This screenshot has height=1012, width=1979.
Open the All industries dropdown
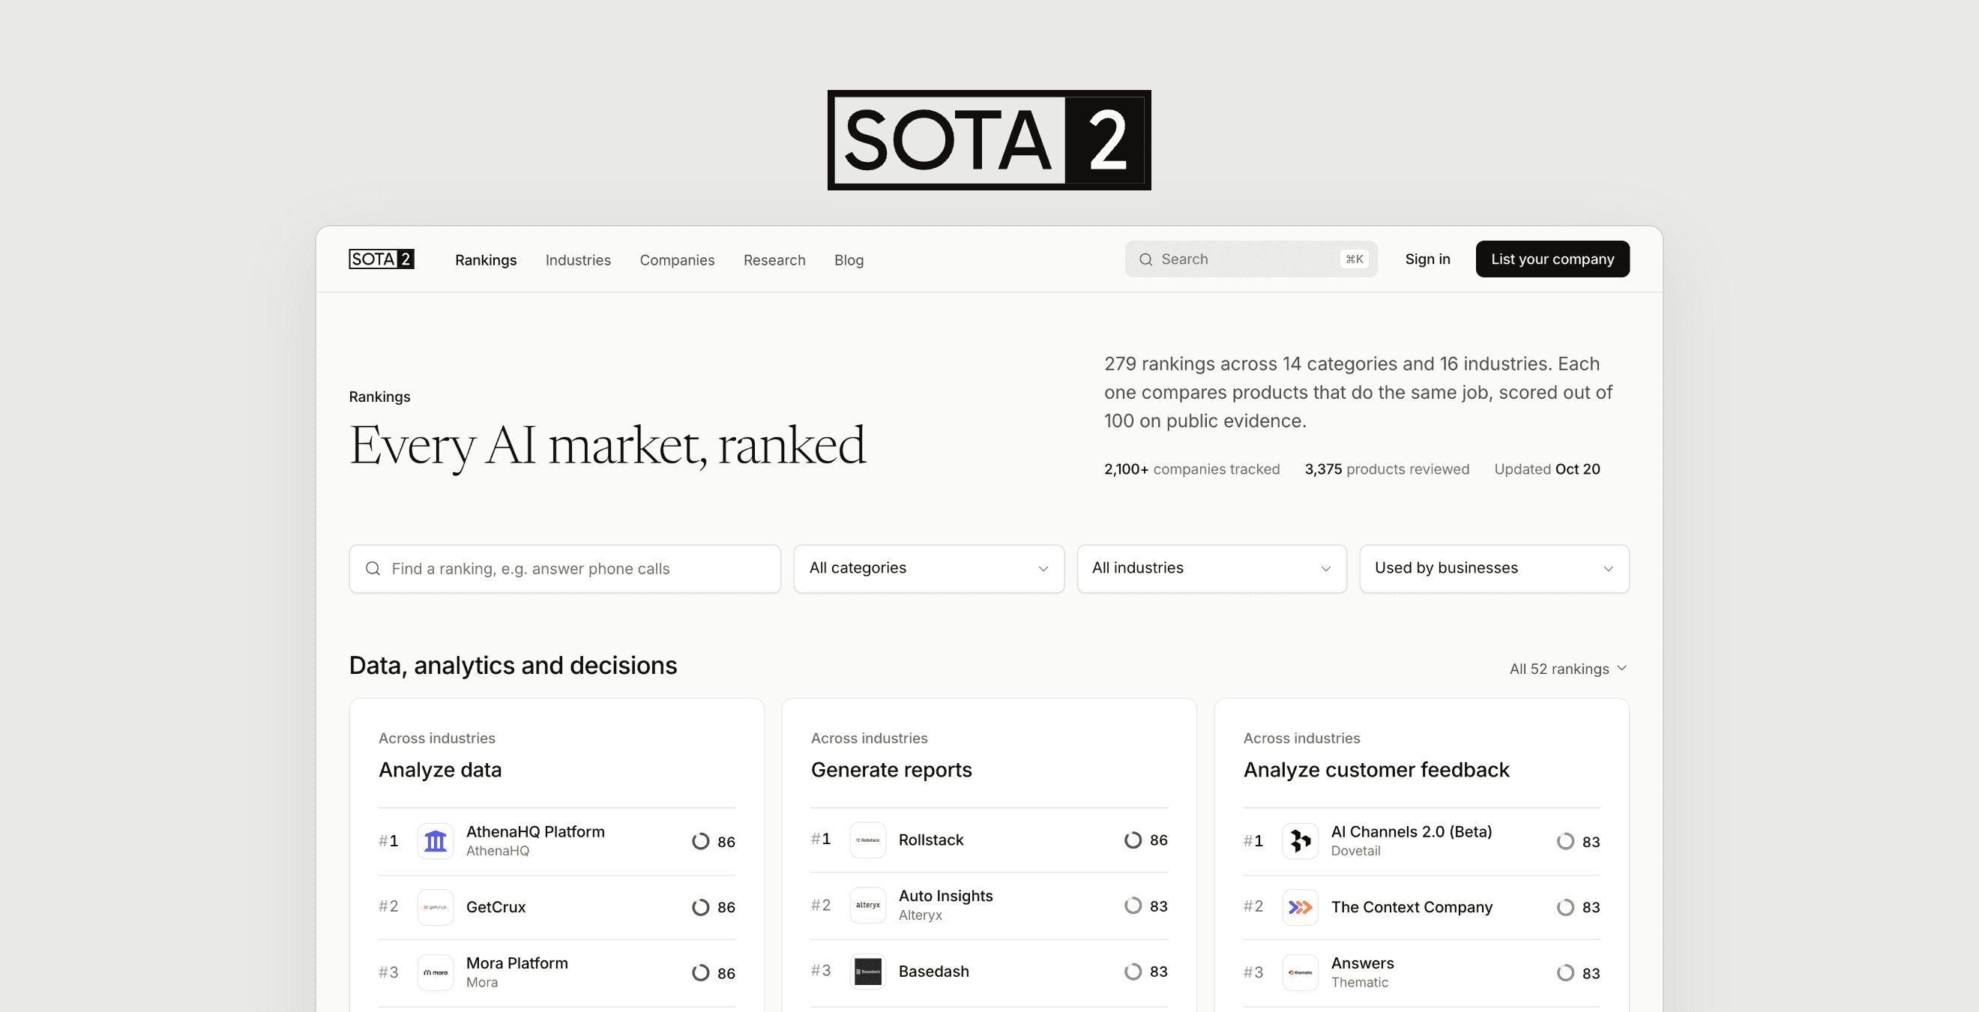click(1211, 568)
